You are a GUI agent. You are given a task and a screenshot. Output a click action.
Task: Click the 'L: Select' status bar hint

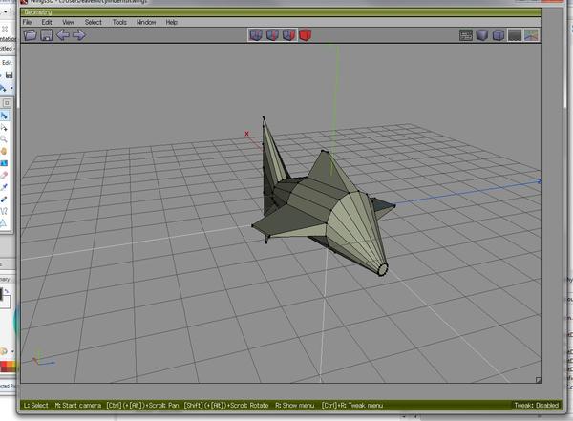(36, 406)
